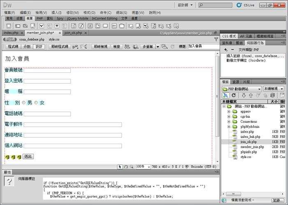The height and width of the screenshot is (205, 288).
Task: Insert a Checkbox element from the Forms bar
Action: [42, 26]
